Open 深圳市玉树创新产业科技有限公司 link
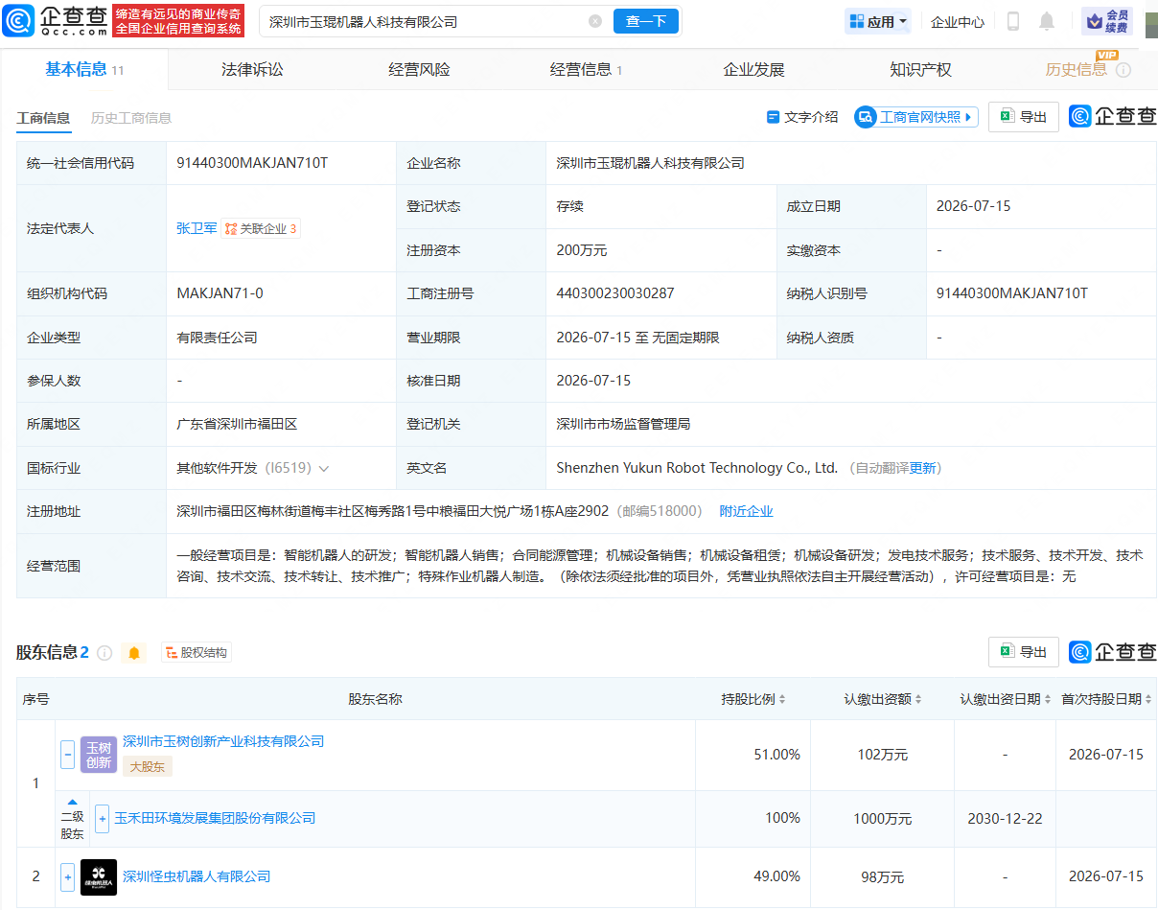This screenshot has height=910, width=1158. click(x=223, y=741)
